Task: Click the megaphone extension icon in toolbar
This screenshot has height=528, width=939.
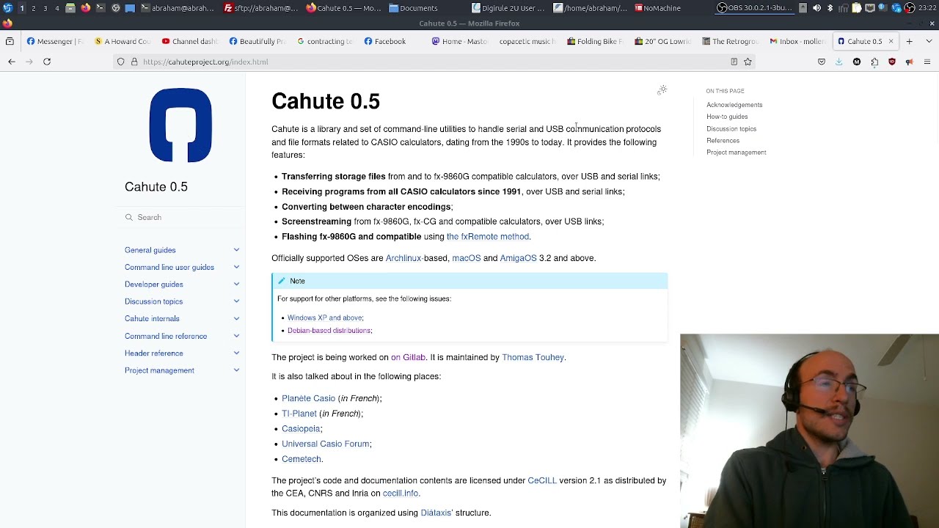Action: [910, 62]
